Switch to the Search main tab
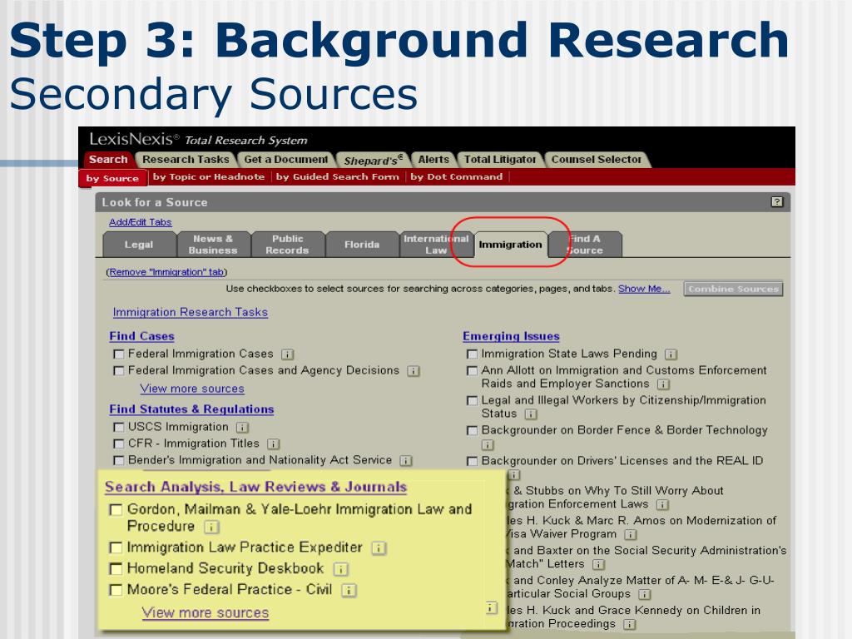The image size is (852, 639). tap(108, 159)
